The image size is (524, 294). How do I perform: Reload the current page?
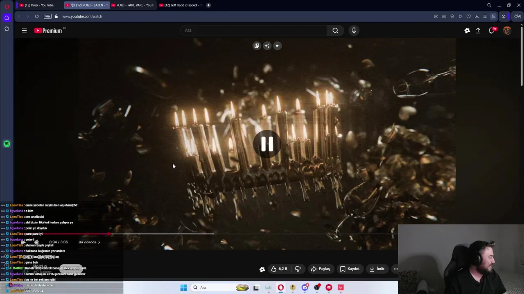pos(37,16)
